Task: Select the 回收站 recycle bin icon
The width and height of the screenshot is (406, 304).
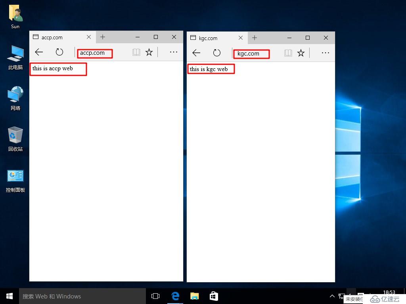Action: [x=15, y=139]
